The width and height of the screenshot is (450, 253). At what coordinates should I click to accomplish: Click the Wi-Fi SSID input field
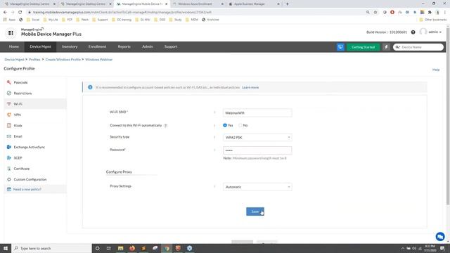[x=257, y=112]
